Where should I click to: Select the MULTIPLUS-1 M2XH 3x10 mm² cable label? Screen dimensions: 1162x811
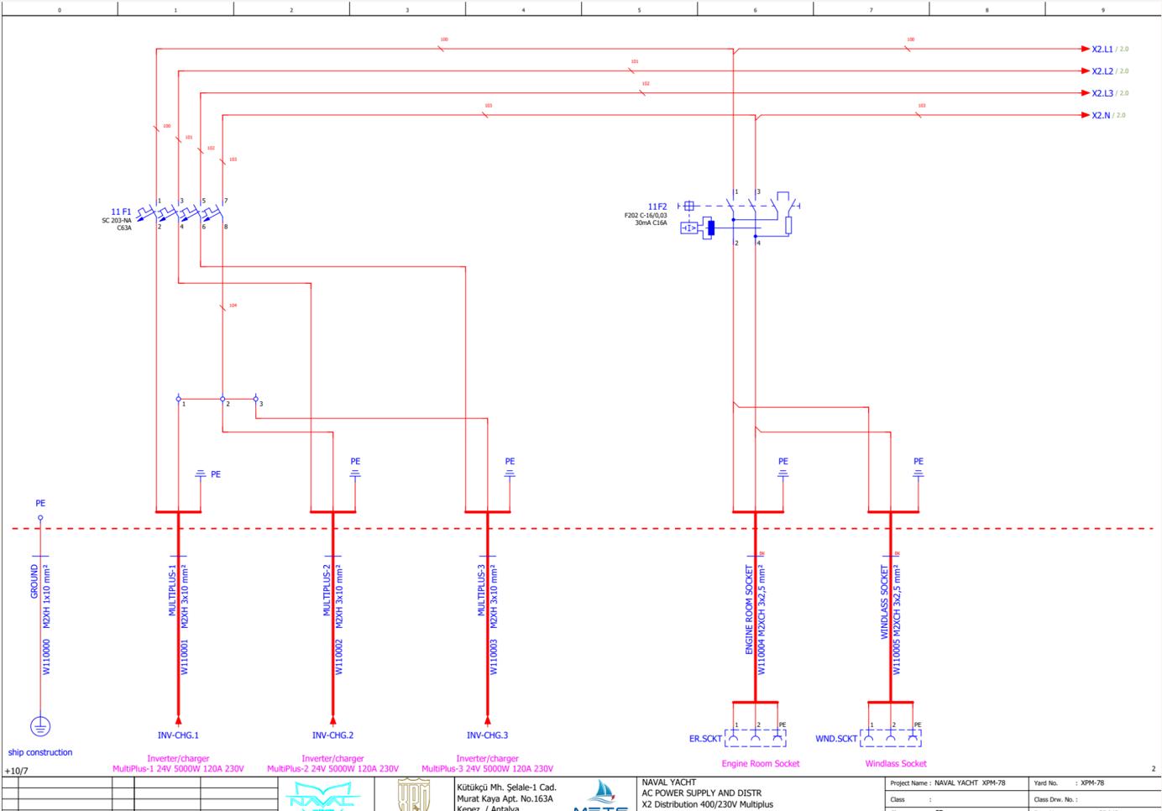tap(179, 597)
